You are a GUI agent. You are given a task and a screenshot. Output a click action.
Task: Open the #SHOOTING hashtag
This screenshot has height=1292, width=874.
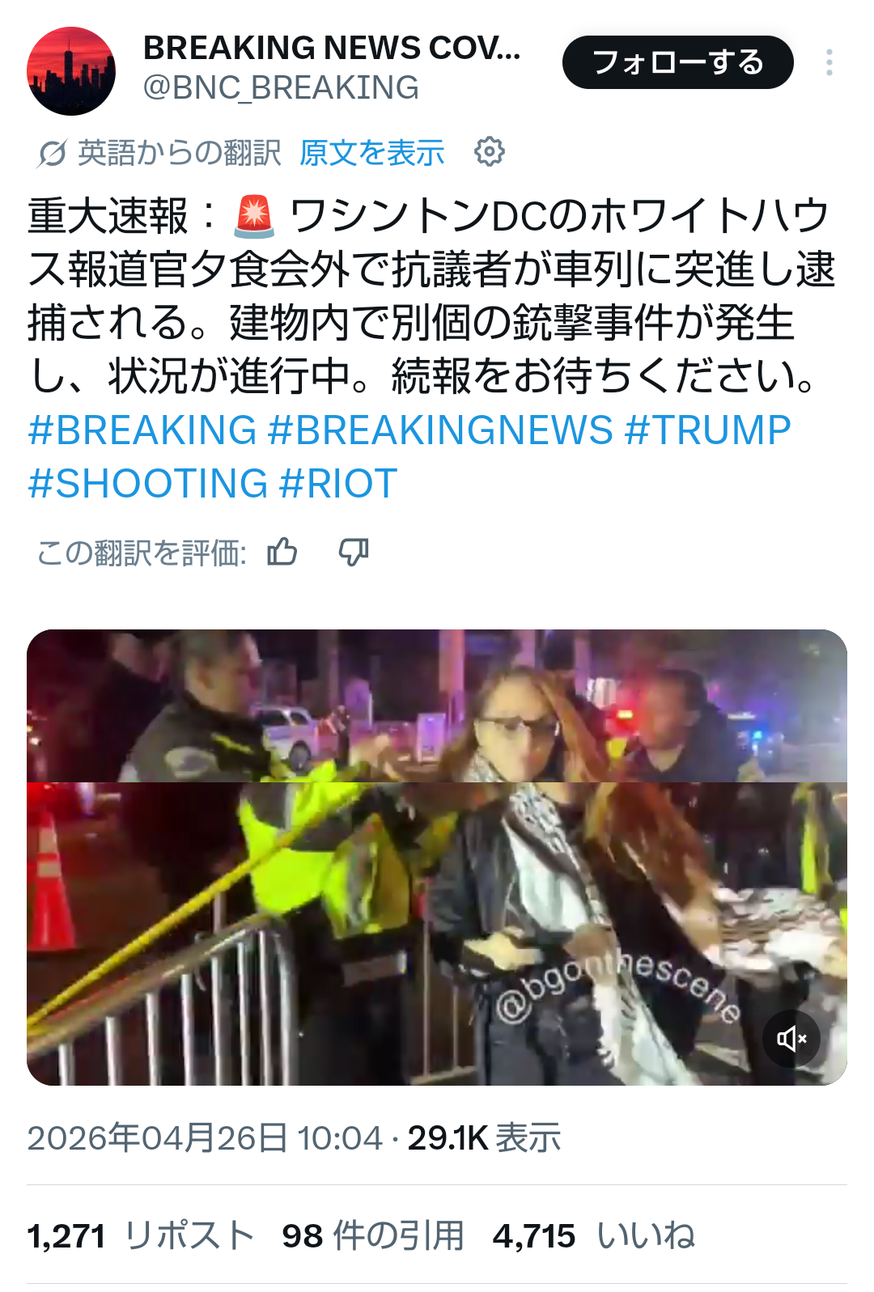click(x=148, y=483)
